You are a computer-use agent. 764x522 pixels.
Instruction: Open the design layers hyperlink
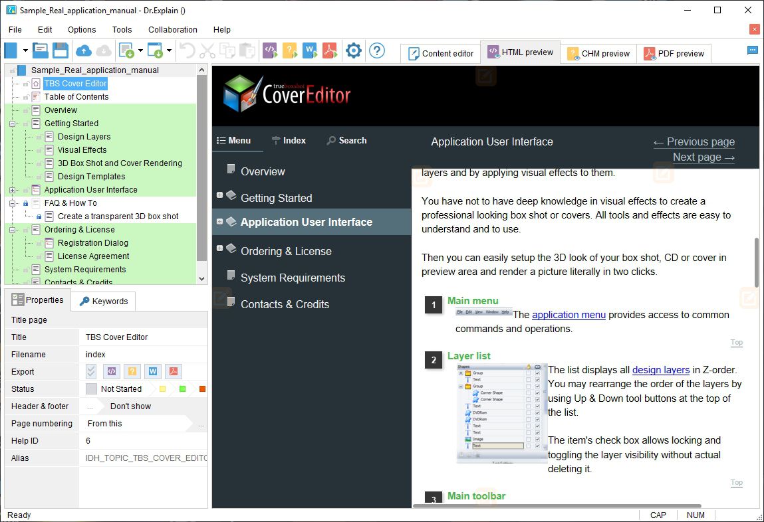661,370
